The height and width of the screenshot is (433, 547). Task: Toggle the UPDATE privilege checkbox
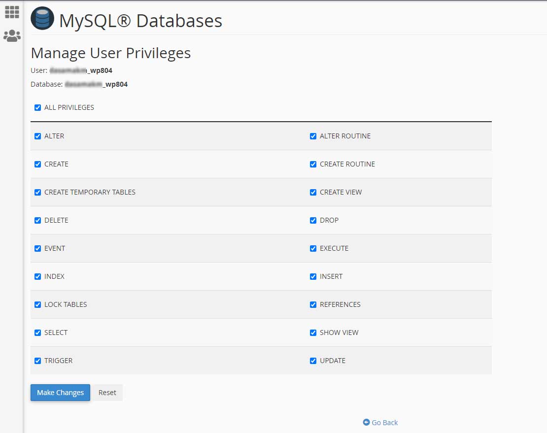[x=313, y=361]
